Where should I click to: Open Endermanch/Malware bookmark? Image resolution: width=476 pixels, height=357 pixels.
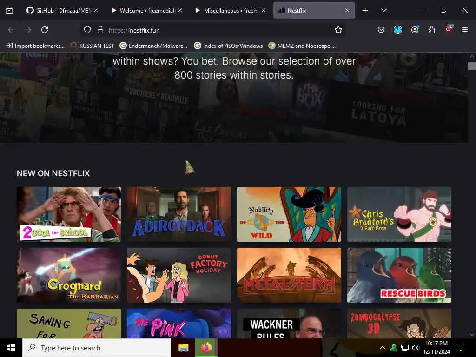[x=153, y=46]
